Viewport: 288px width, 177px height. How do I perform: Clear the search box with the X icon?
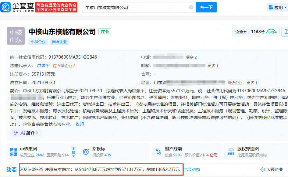(191, 8)
